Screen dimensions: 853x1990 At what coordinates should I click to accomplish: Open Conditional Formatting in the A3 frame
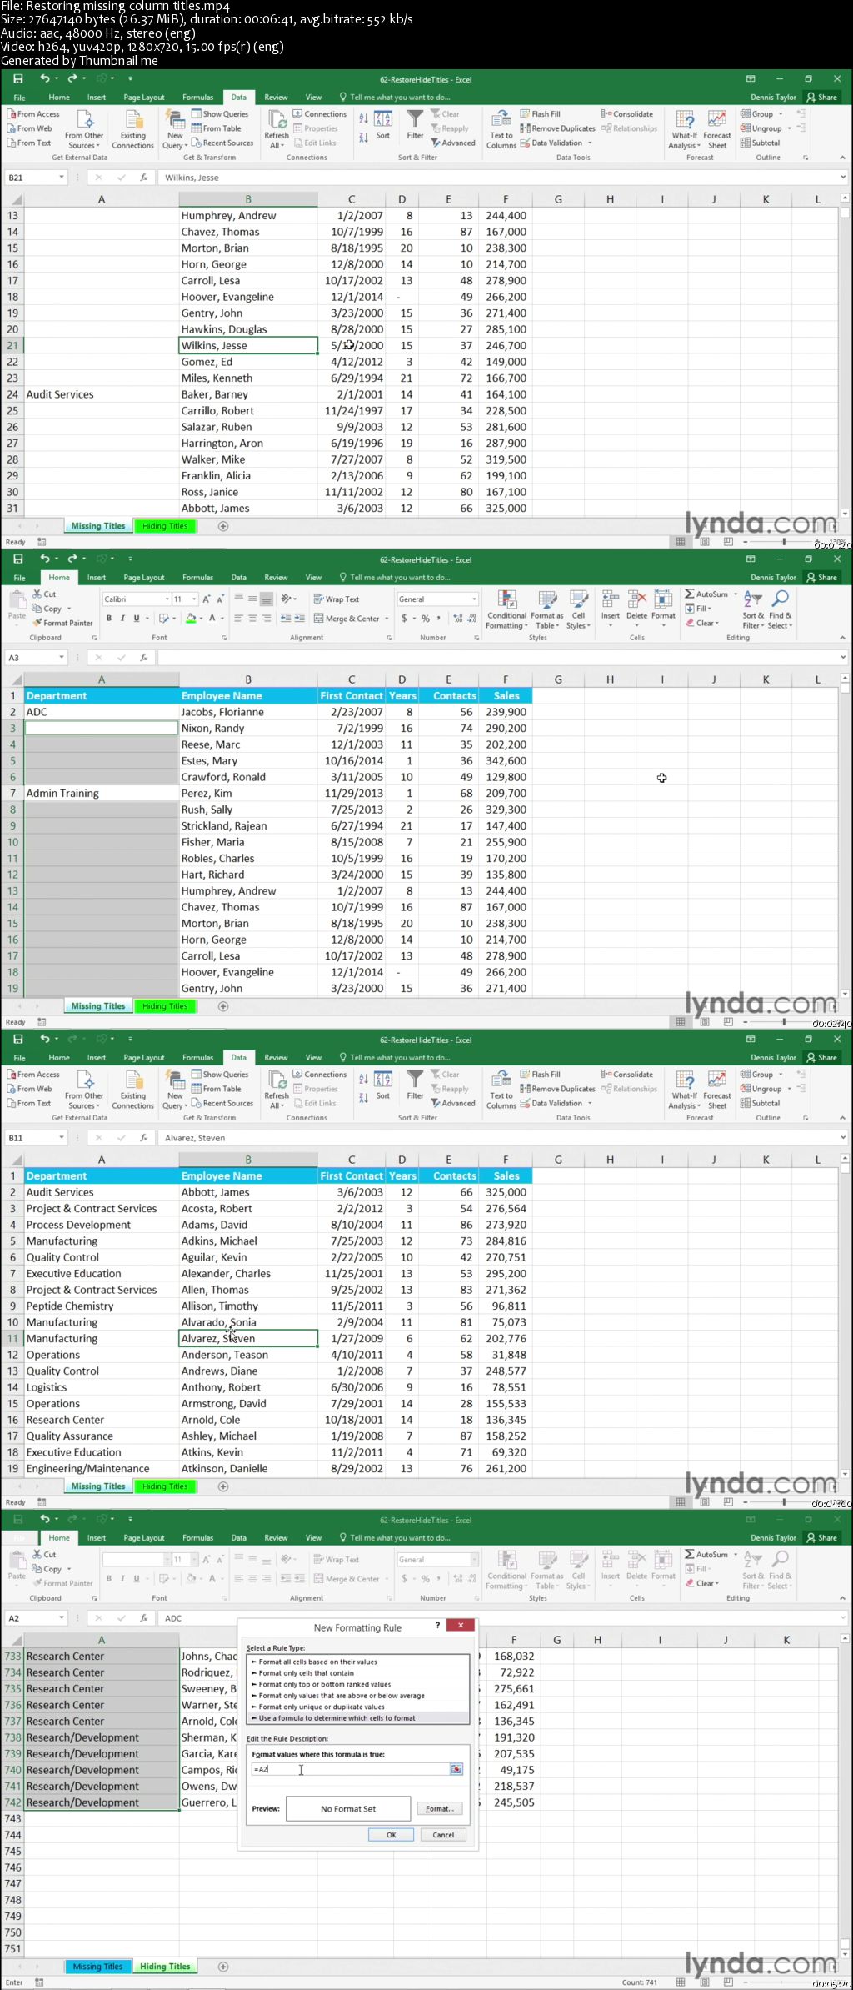point(506,609)
